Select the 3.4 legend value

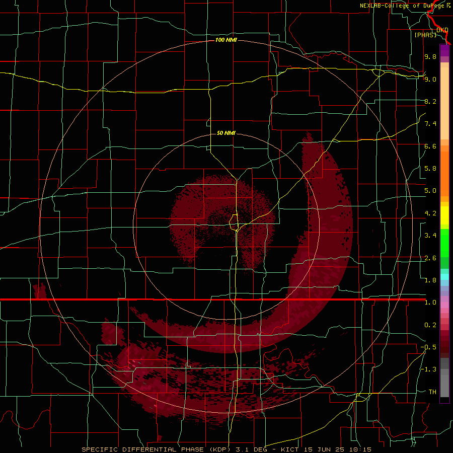[x=430, y=236]
